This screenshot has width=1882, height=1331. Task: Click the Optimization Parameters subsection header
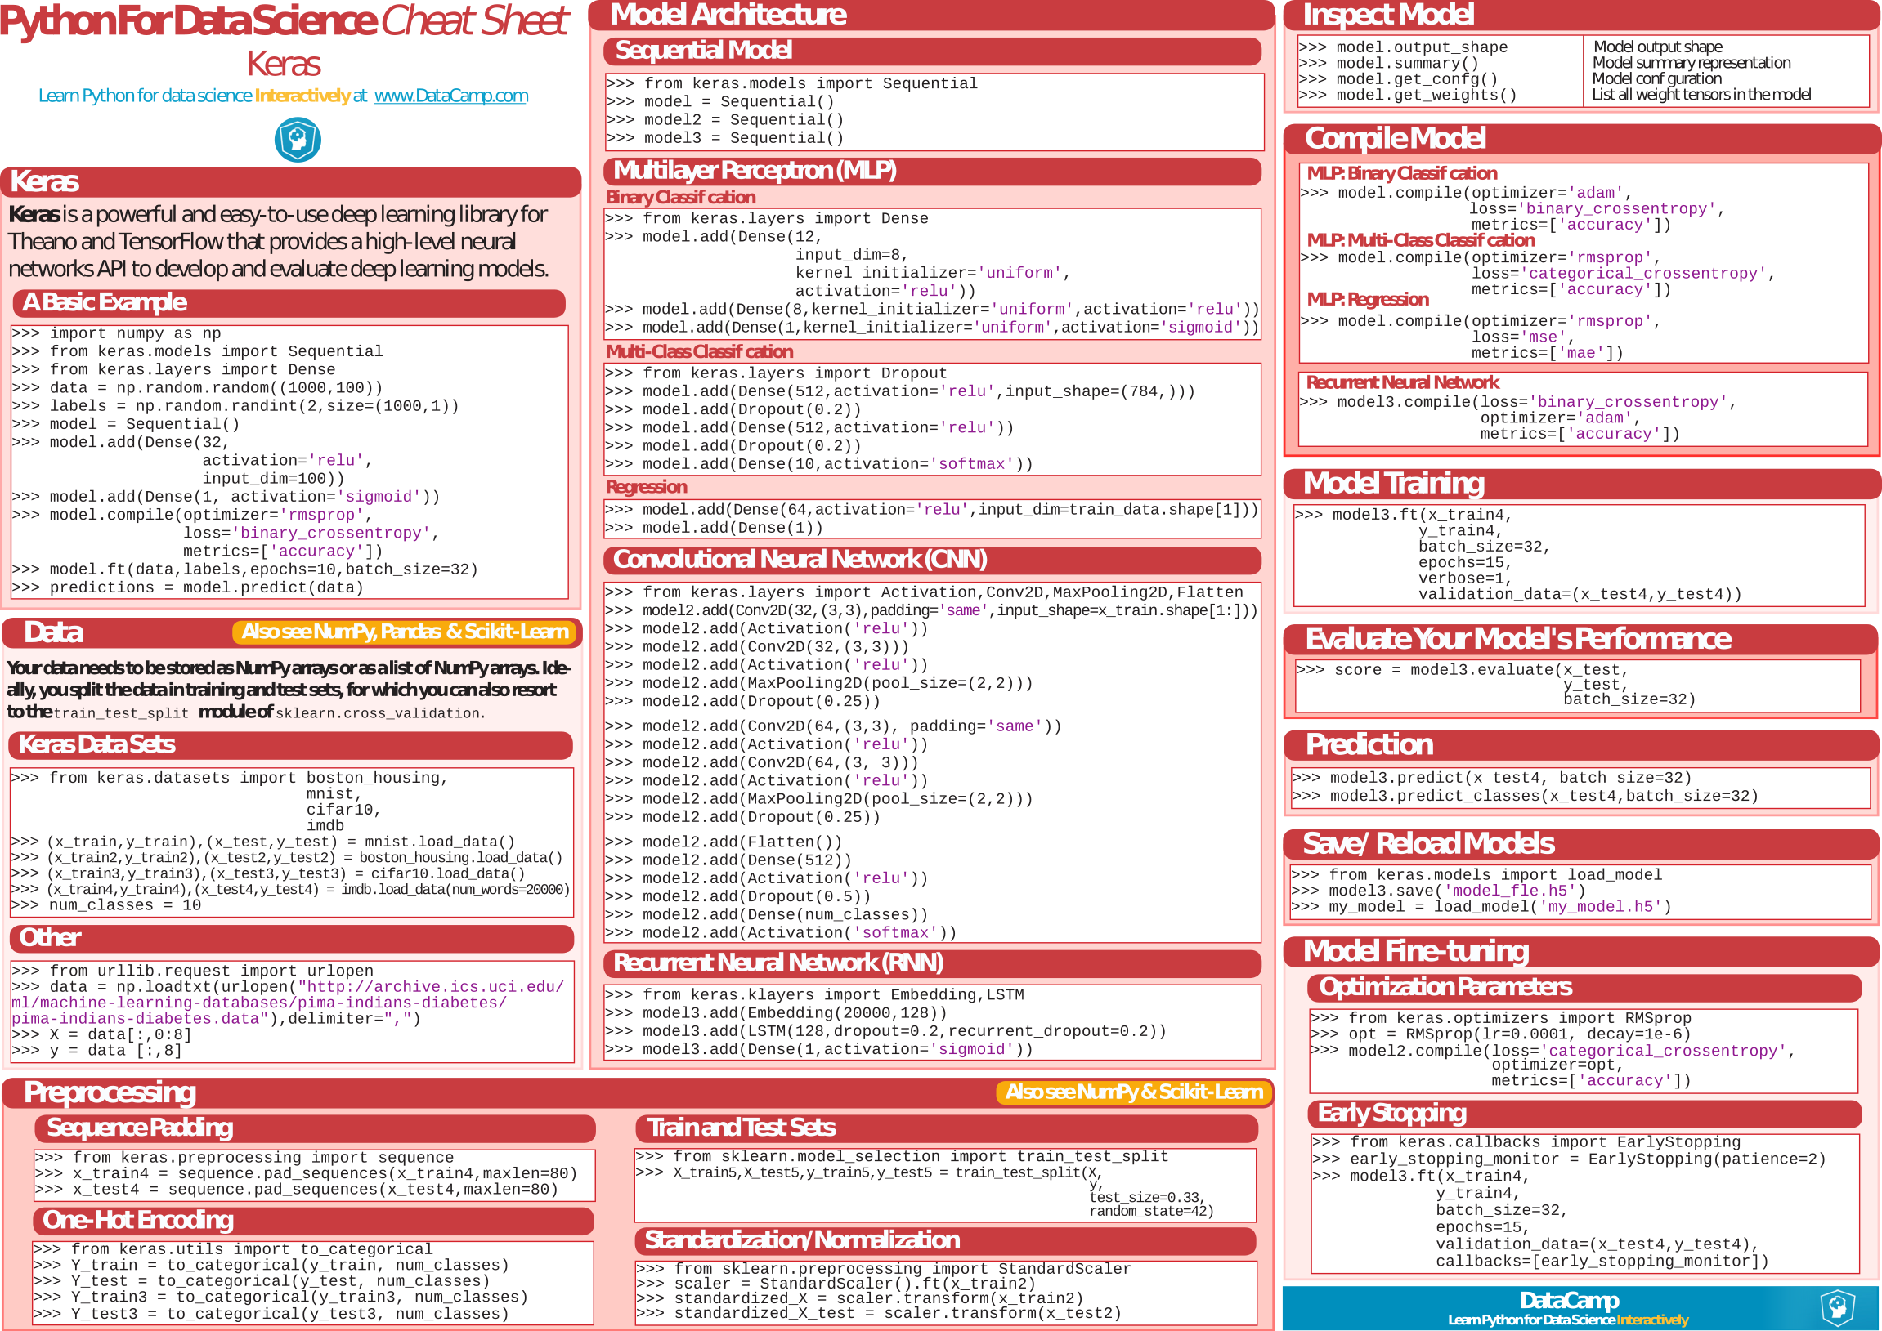coord(1445,988)
